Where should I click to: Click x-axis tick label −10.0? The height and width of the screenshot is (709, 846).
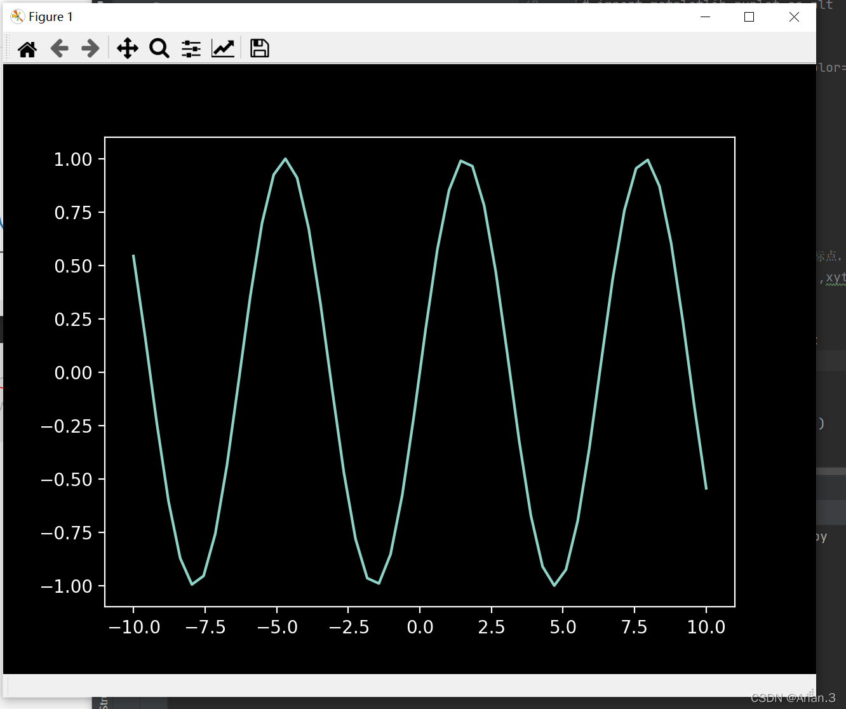click(134, 628)
